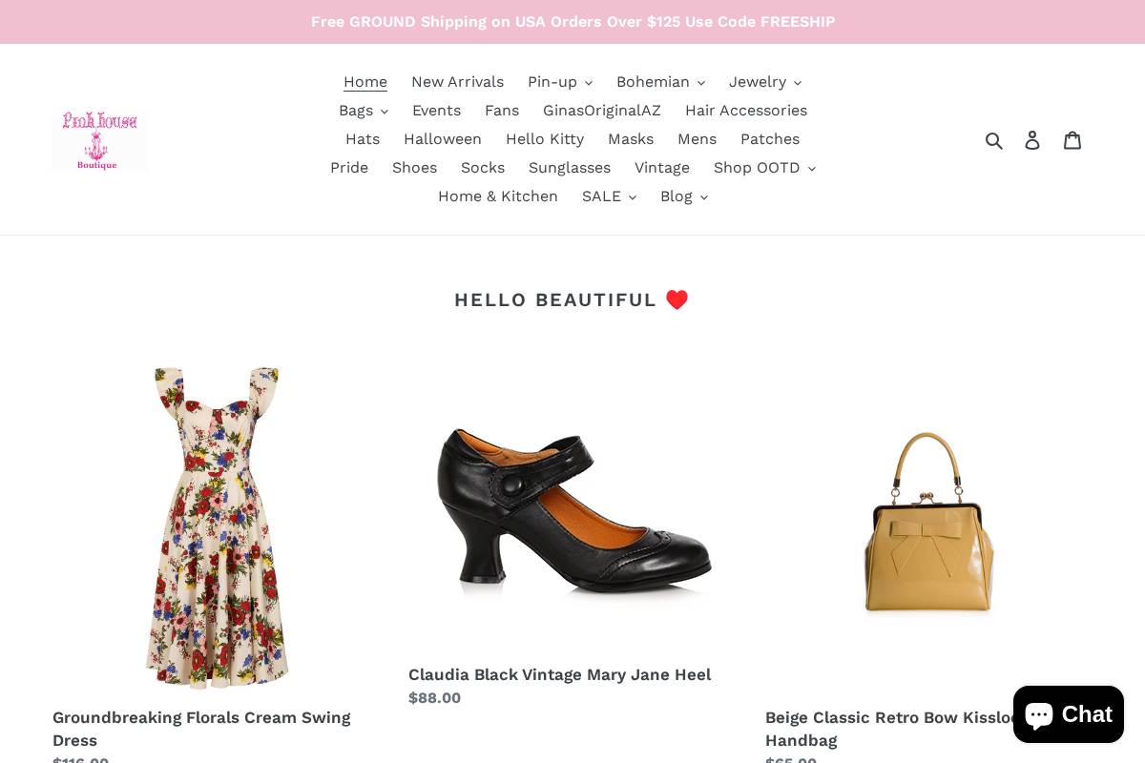Open the Fans menu item

tap(502, 111)
